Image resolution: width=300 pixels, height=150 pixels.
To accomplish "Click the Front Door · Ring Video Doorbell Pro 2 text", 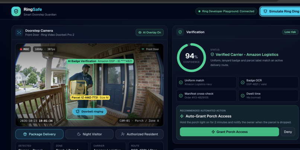I will click(x=50, y=35).
